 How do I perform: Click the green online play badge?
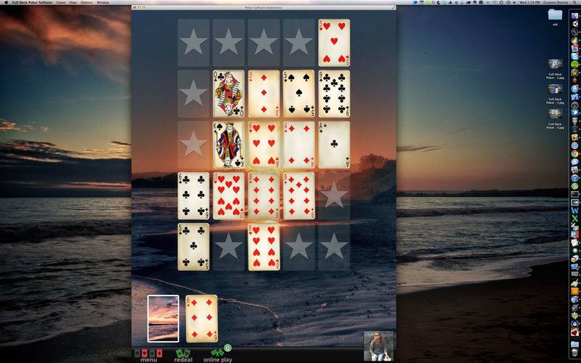[227, 348]
